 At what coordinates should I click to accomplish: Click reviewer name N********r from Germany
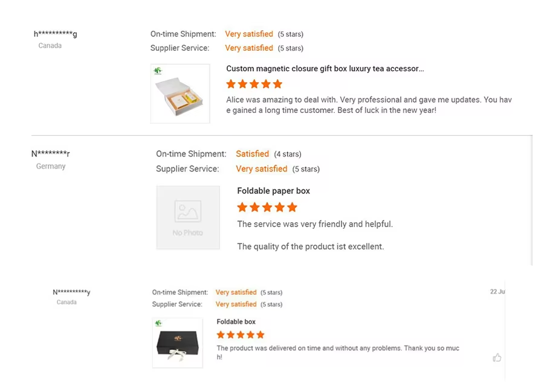point(51,154)
